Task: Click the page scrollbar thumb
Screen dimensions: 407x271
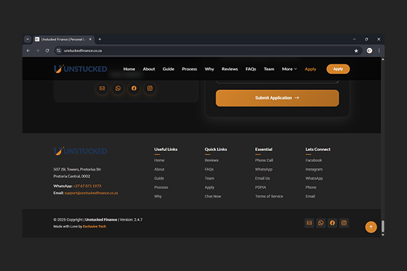Action: tap(383, 226)
